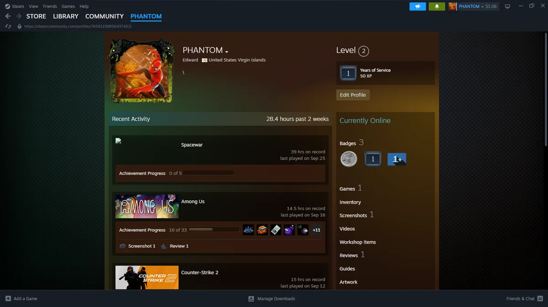Viewport: 548px width, 307px height.
Task: Open the Games link in sidebar
Action: coord(347,189)
